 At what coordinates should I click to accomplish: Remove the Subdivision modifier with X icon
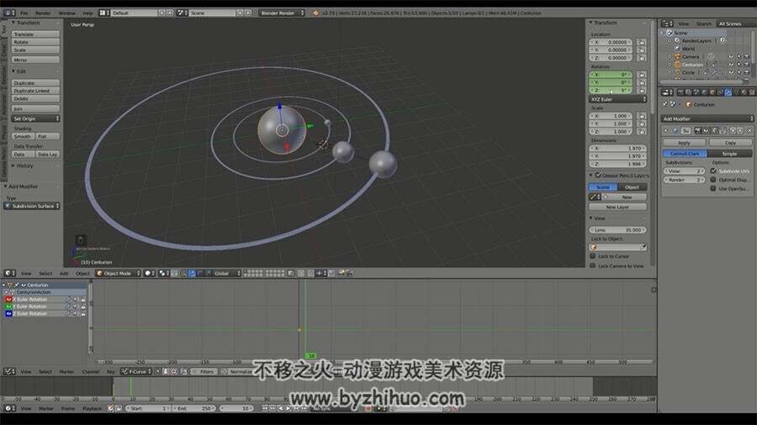pos(749,130)
